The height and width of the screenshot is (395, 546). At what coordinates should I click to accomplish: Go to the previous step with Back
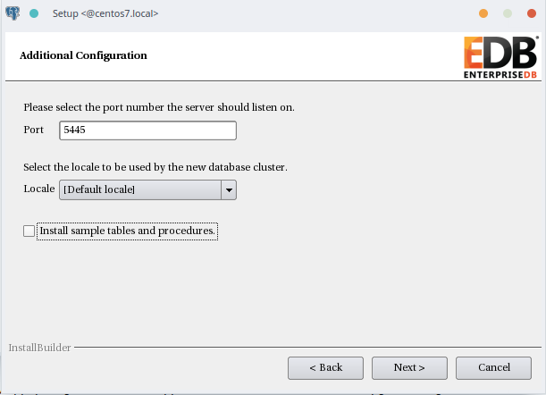pos(325,368)
